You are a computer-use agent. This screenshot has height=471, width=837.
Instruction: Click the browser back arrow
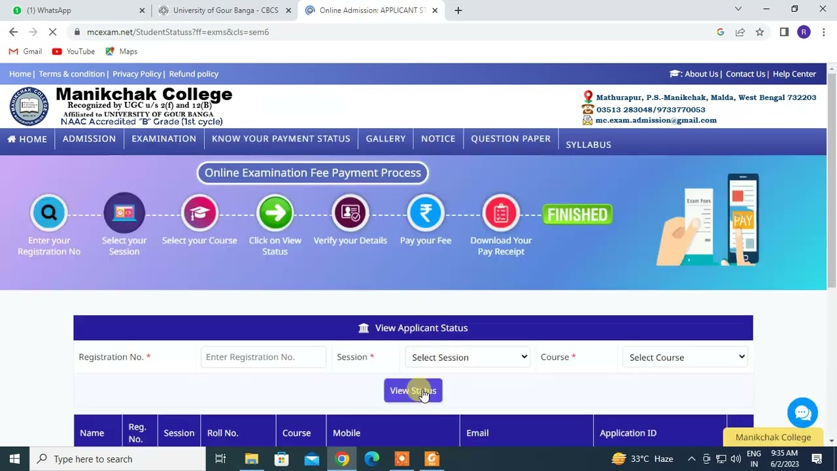(x=13, y=31)
